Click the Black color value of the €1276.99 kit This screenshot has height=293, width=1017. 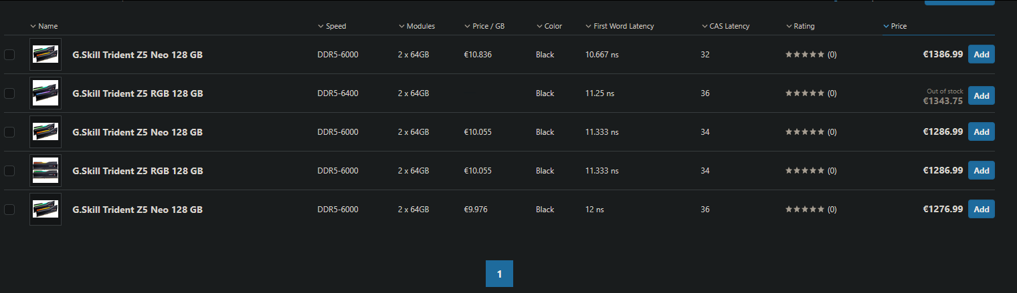point(545,210)
